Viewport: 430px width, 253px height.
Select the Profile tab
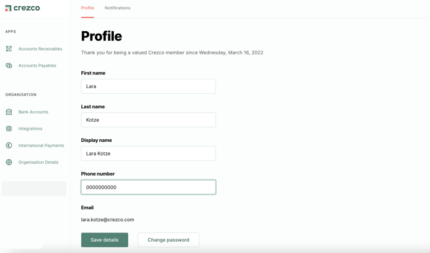(x=87, y=8)
